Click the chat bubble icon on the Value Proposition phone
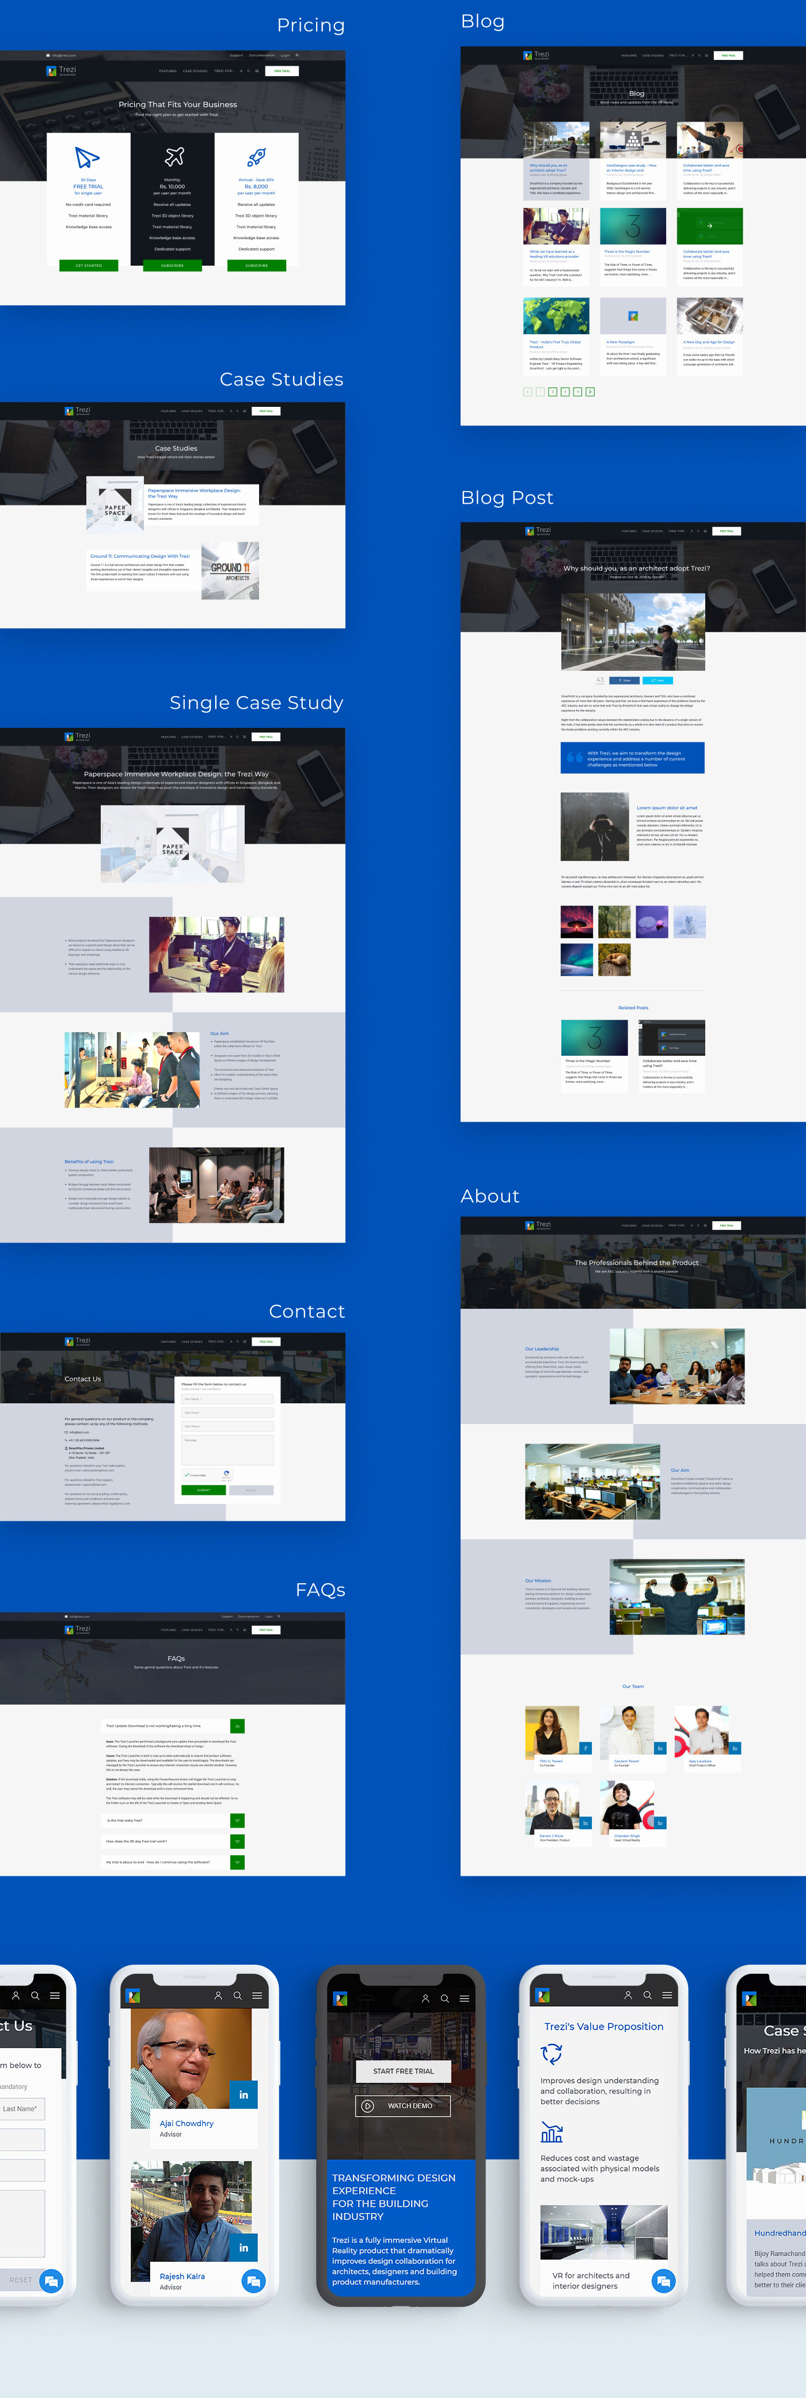Viewport: 806px width, 2398px height. (663, 2280)
